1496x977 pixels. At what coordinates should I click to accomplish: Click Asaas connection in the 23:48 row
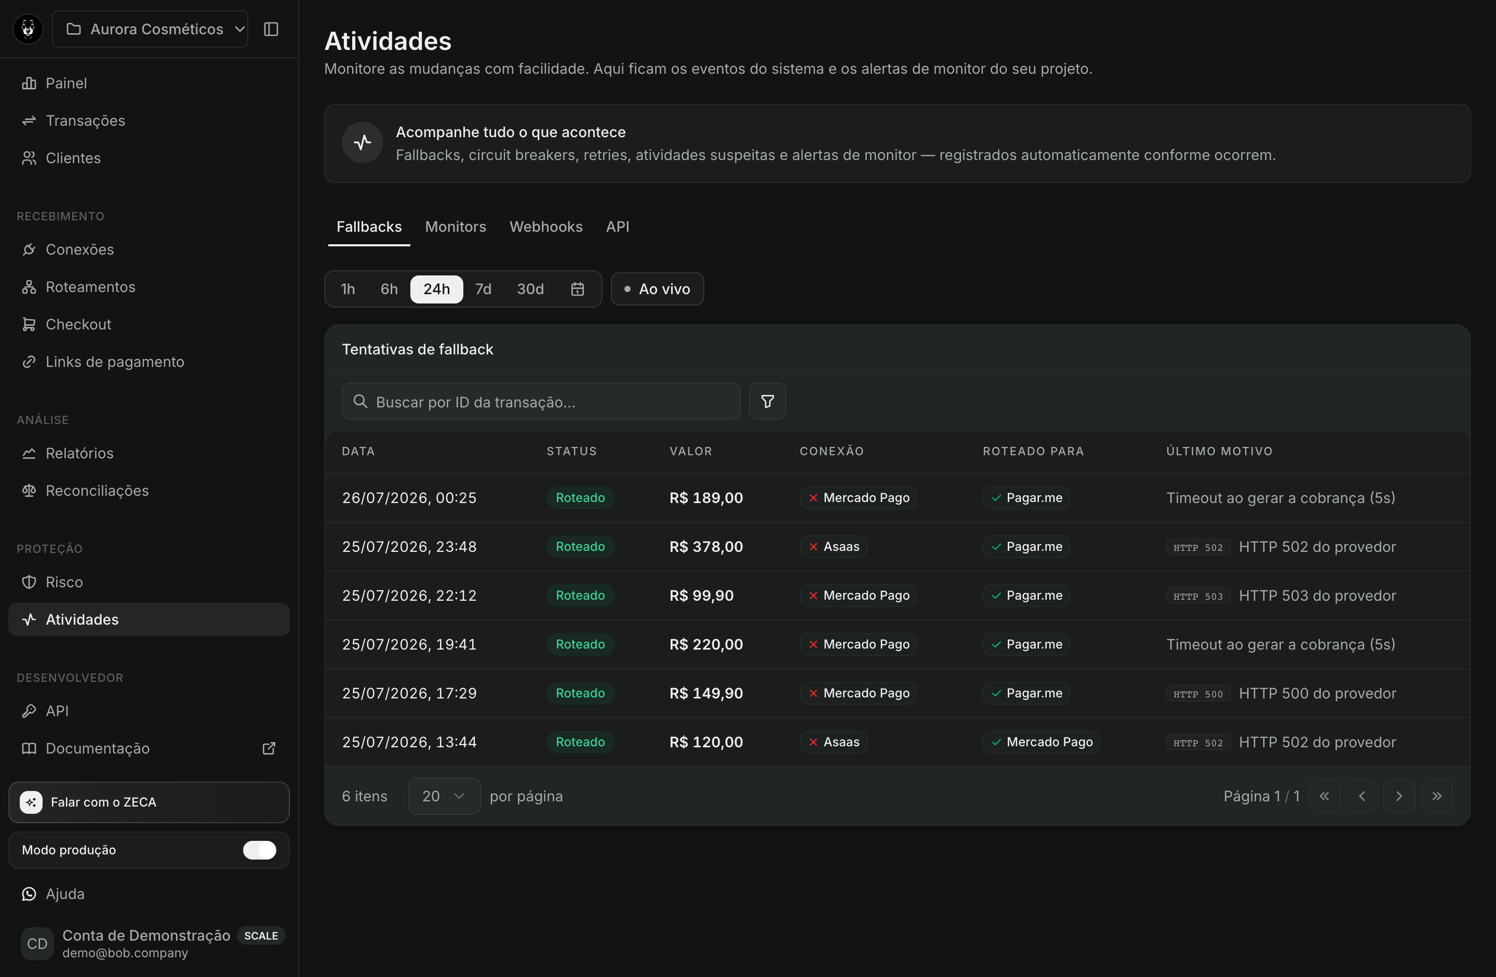834,547
